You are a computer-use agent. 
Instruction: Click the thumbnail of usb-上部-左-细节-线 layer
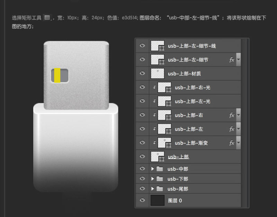pos(158,46)
